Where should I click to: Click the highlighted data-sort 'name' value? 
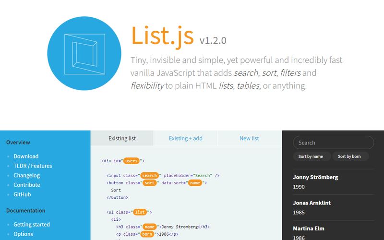point(195,183)
